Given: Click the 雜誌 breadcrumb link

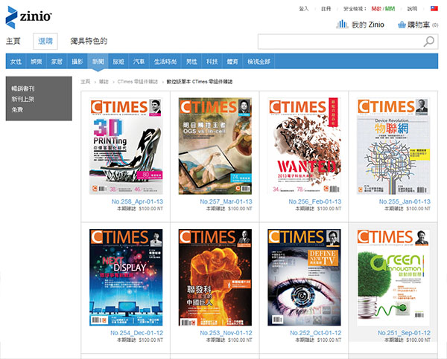Looking at the screenshot, I should point(104,82).
